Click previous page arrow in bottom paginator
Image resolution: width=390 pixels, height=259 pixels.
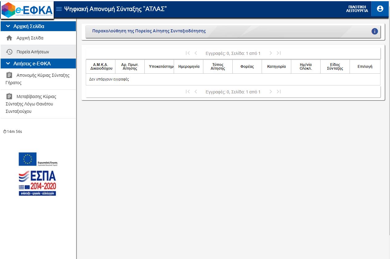[x=196, y=92]
